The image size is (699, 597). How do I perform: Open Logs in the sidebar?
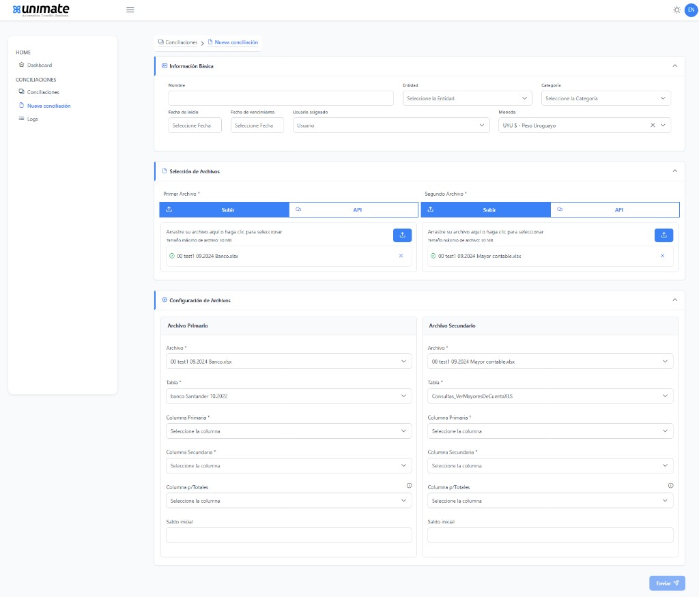pos(28,119)
